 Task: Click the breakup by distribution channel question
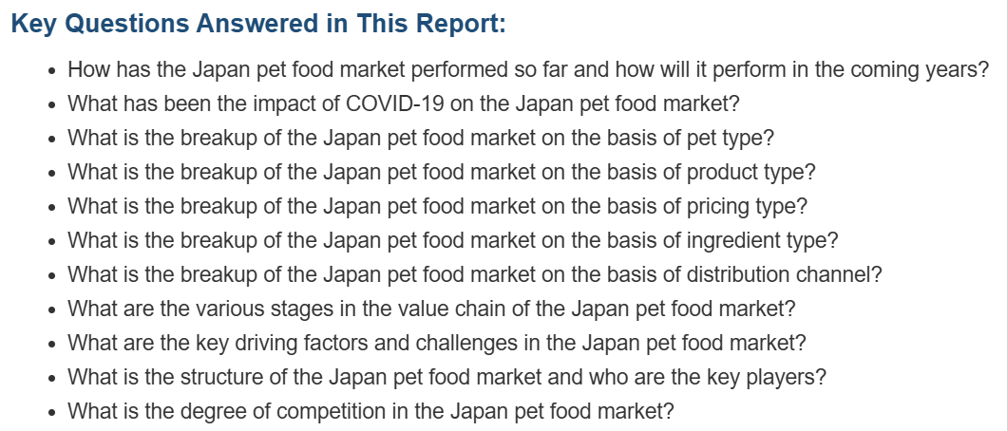[x=475, y=273]
